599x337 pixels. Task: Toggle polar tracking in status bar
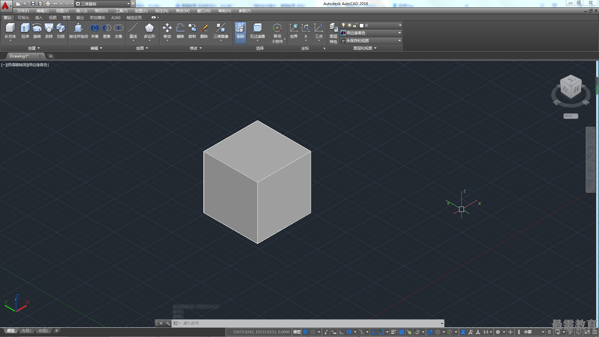pyautogui.click(x=349, y=332)
